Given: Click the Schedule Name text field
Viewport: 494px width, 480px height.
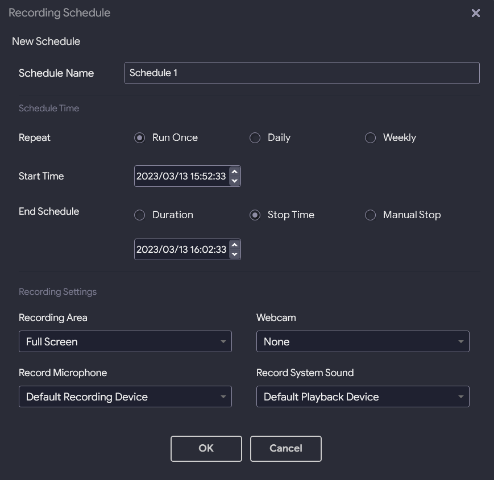Looking at the screenshot, I should [x=301, y=73].
